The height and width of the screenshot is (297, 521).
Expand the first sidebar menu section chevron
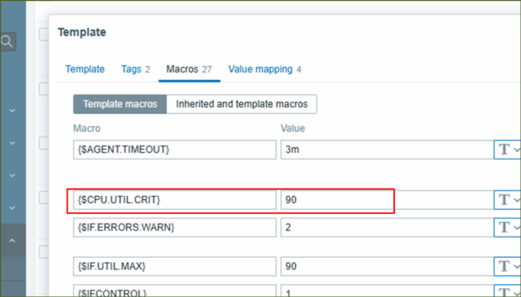(x=12, y=111)
